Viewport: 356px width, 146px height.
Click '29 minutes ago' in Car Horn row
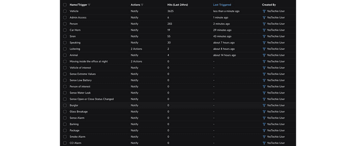click(x=222, y=30)
